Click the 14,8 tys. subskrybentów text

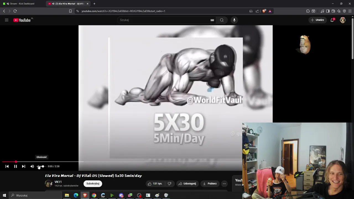coord(66,186)
